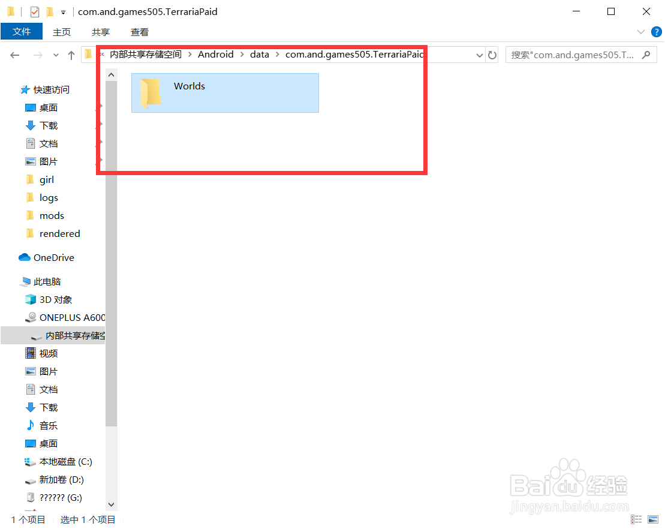Open 图片 under quick access
Screen dimensions: 665x529
click(41, 161)
